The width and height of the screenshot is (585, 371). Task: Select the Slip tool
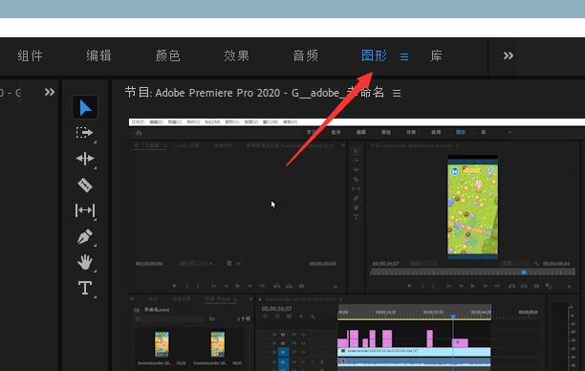pos(85,210)
